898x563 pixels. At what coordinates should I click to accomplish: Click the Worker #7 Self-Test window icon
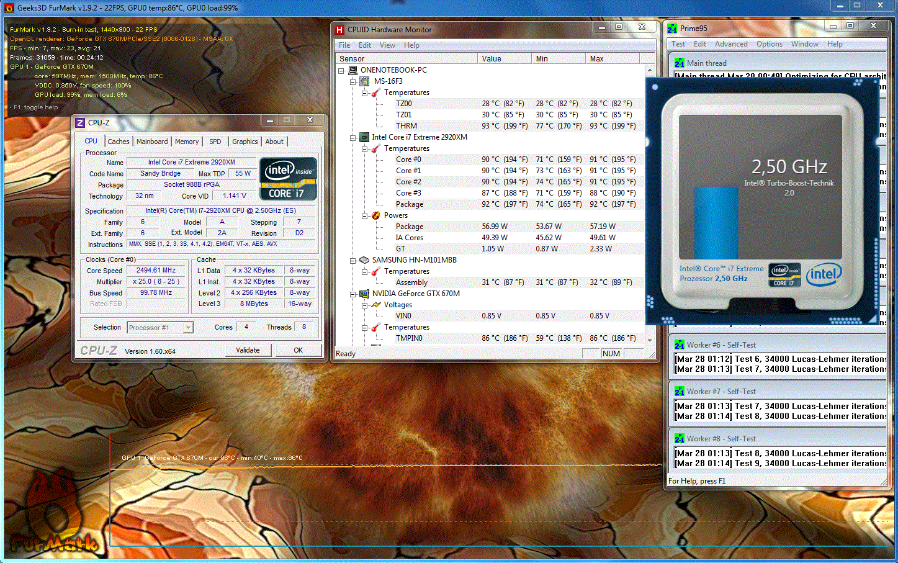coord(680,392)
